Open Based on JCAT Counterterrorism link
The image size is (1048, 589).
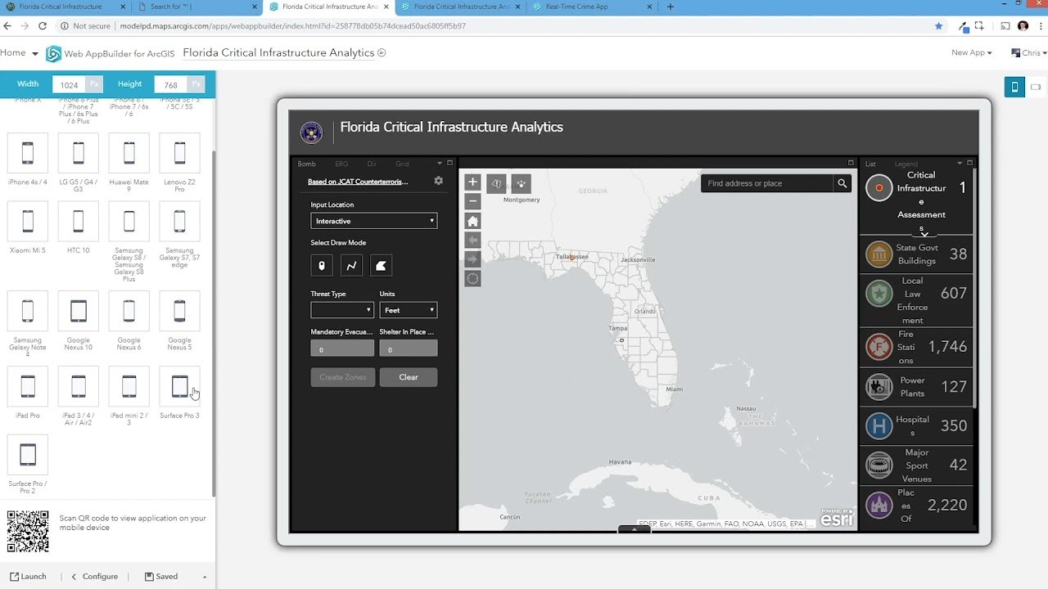pyautogui.click(x=358, y=182)
